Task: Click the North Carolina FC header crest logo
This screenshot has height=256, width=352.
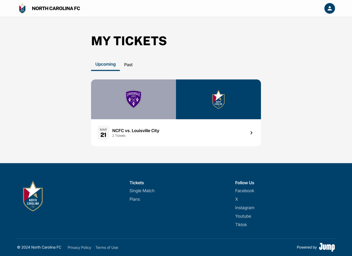Action: pyautogui.click(x=22, y=8)
